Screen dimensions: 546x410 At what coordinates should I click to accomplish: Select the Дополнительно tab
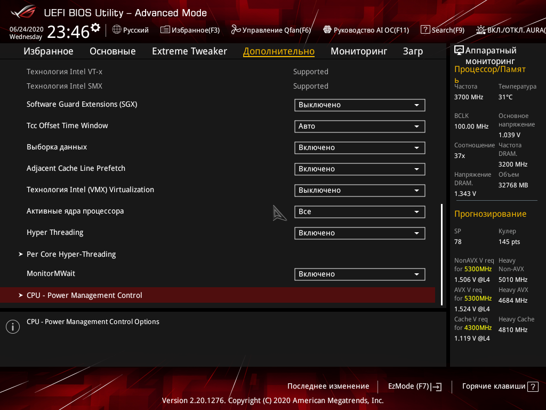pos(278,51)
